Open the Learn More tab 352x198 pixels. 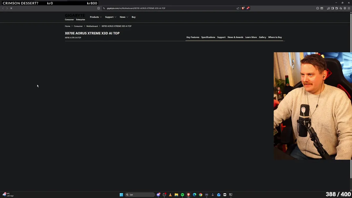251,37
